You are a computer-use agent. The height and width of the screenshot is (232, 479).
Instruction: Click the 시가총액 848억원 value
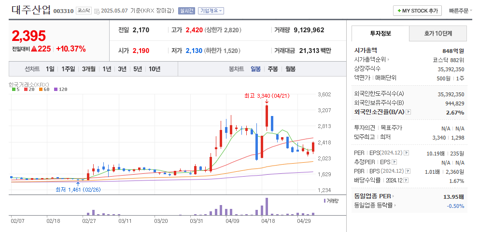tap(453, 51)
